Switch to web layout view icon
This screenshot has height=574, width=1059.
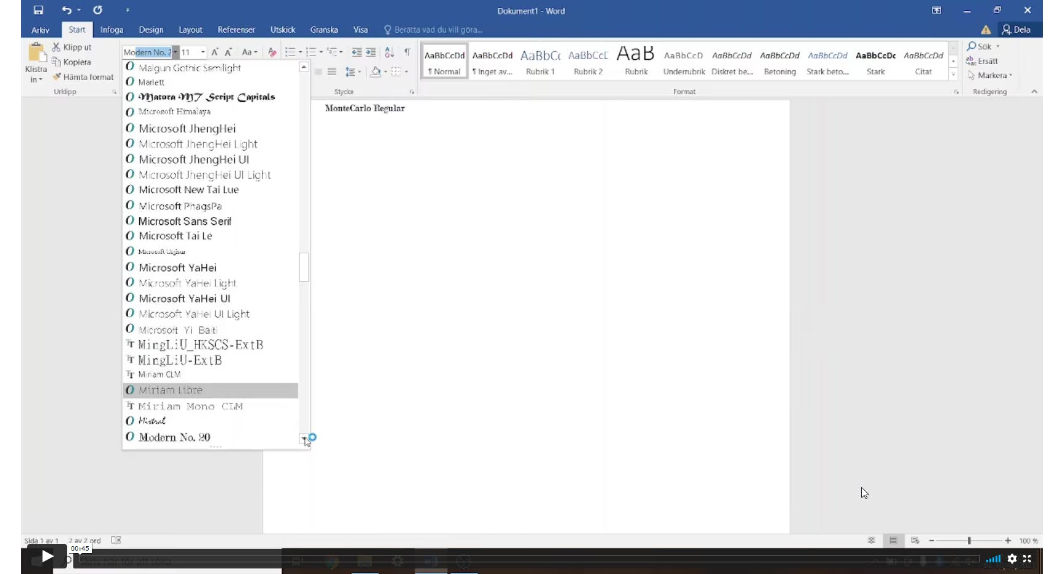pos(915,541)
